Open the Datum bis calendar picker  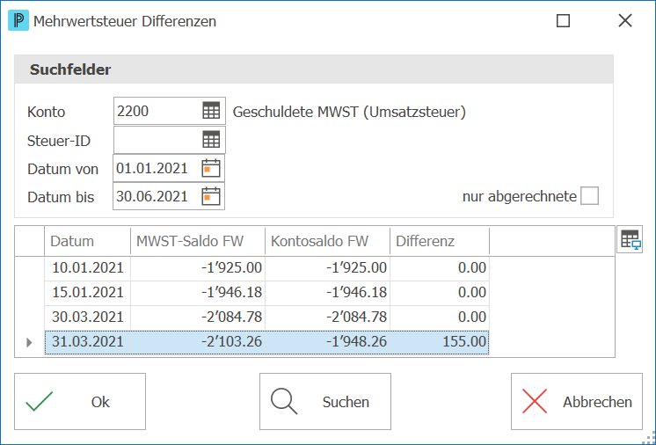(211, 196)
